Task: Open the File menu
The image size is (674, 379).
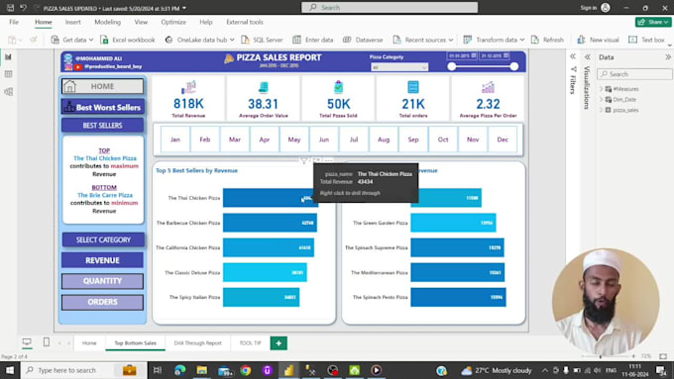Action: click(x=14, y=22)
